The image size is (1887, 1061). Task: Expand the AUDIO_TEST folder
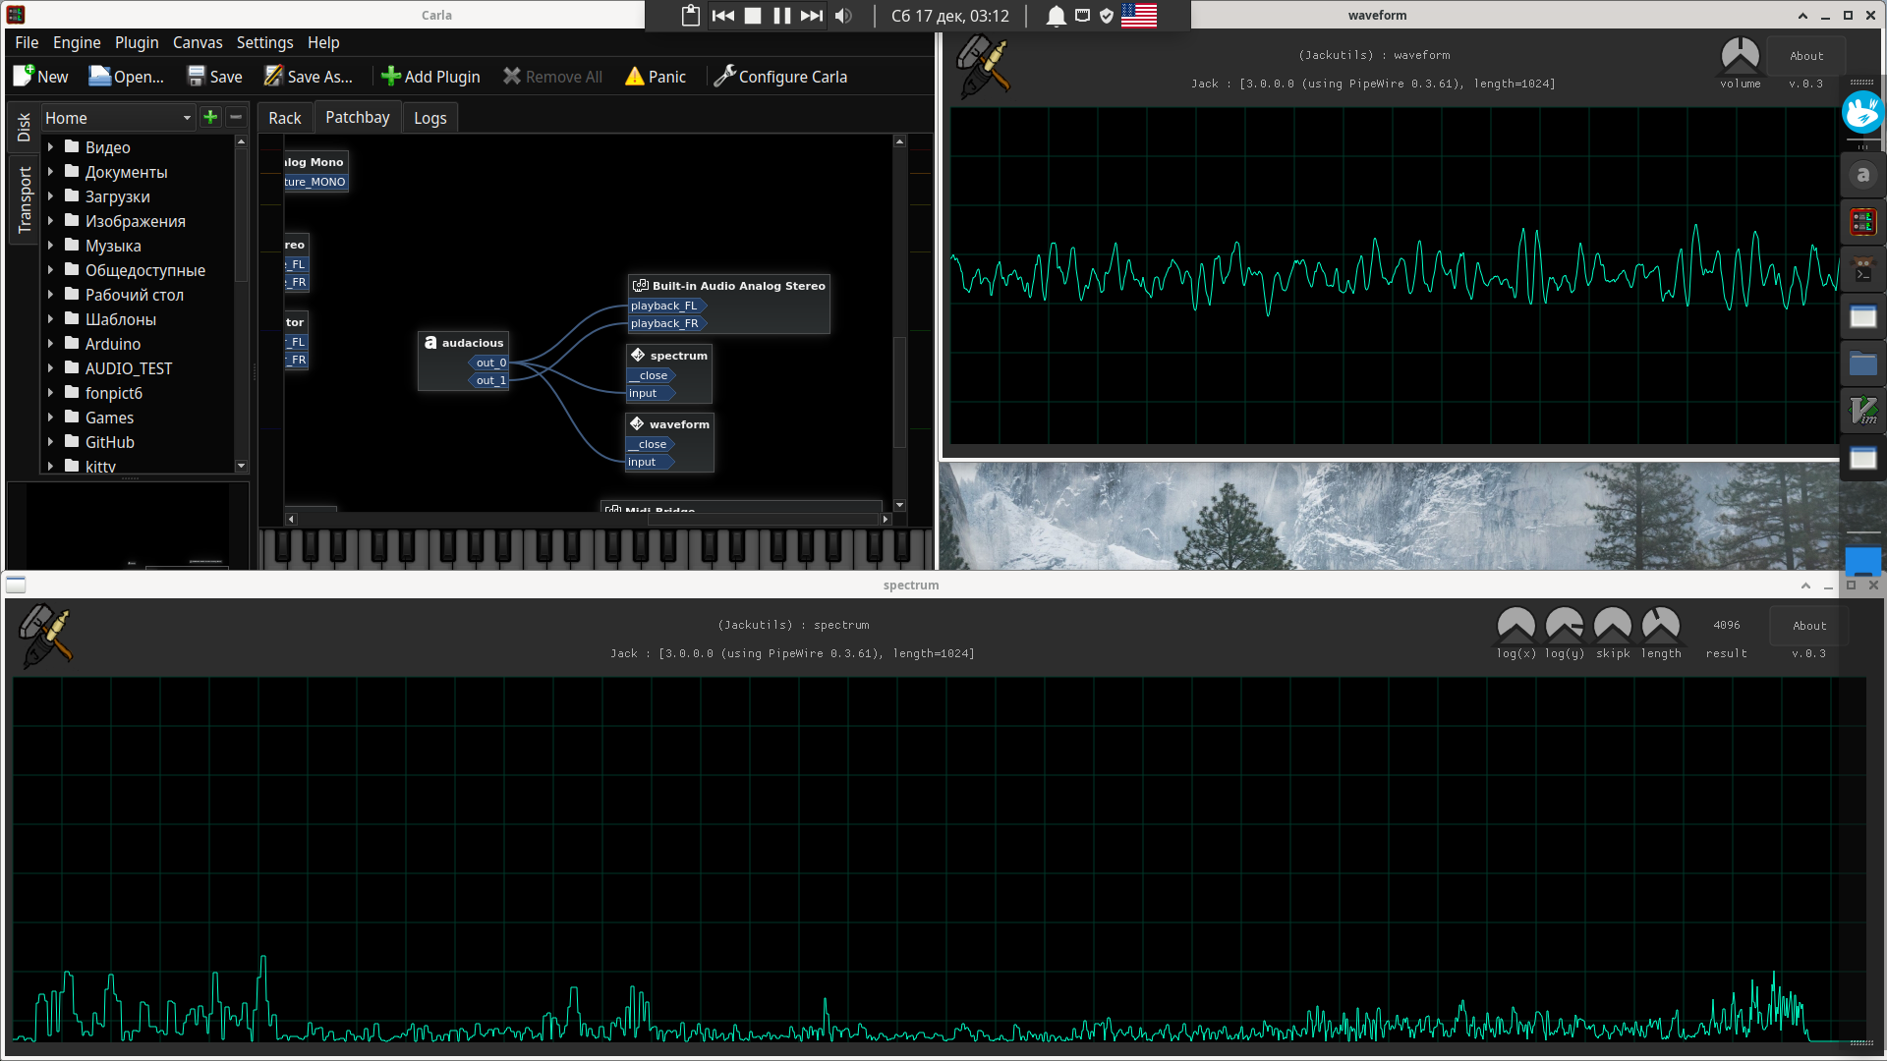point(50,368)
